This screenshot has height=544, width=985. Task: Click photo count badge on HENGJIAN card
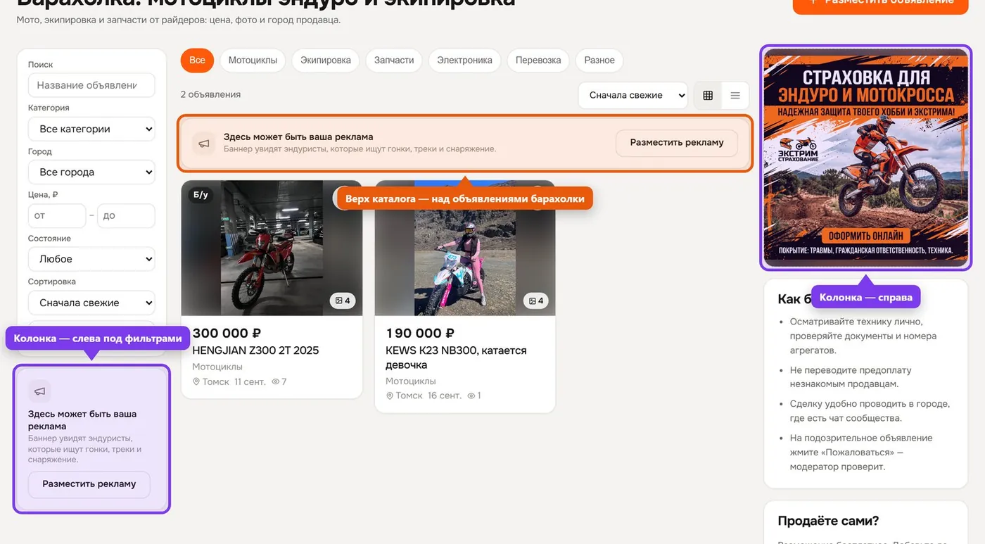point(343,301)
